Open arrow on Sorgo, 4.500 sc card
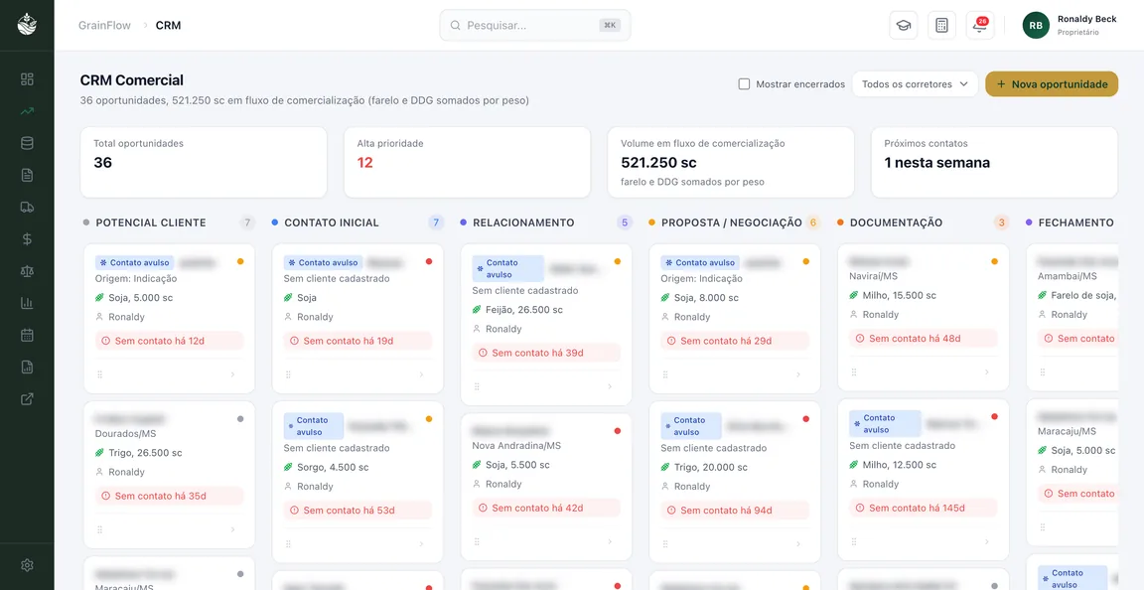1144x590 pixels. tap(421, 544)
